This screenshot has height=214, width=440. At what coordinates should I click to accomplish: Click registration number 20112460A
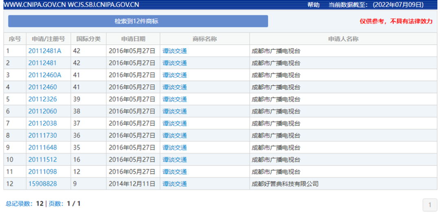tap(44, 75)
